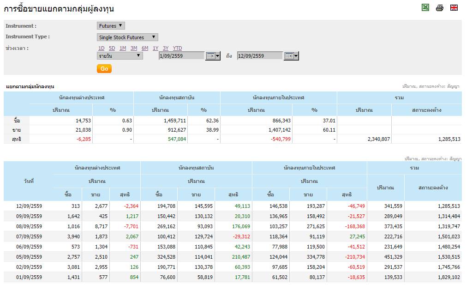Open the Single Stock Futures type dropdown

click(127, 37)
